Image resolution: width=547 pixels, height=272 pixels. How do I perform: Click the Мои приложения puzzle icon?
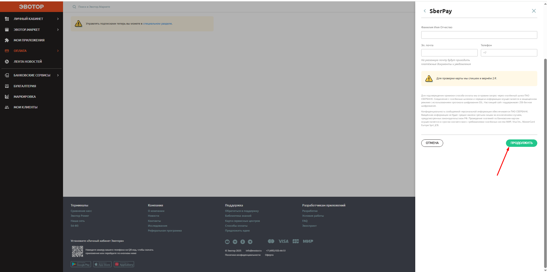pyautogui.click(x=7, y=40)
